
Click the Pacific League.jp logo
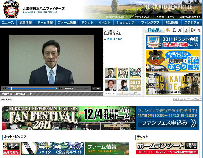[x=155, y=30]
